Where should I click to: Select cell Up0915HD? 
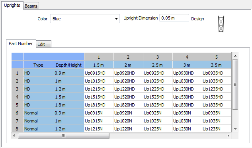pyautogui.click(x=99, y=73)
